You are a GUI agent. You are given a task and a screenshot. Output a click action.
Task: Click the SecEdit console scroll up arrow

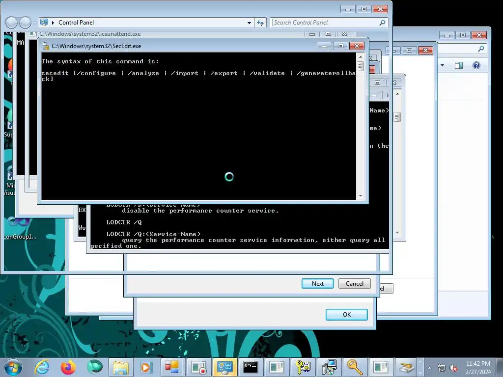point(361,57)
